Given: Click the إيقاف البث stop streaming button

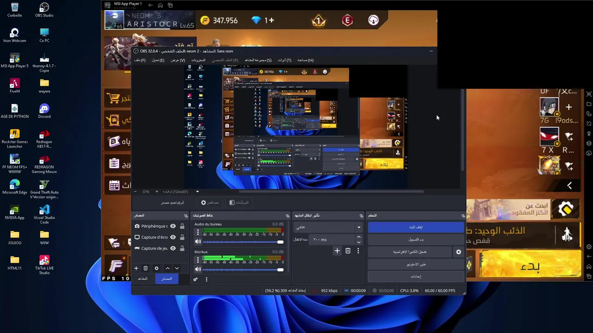Looking at the screenshot, I should [416, 227].
